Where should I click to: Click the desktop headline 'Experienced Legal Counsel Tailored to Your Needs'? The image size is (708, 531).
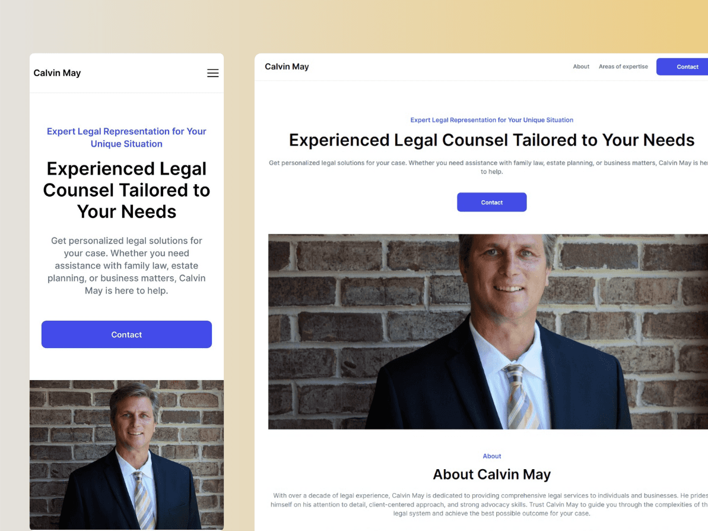click(492, 140)
